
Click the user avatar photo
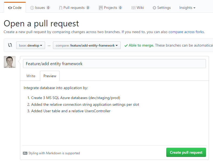coord(10,62)
